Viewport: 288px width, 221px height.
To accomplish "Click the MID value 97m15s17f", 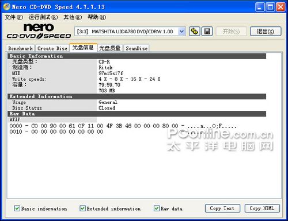I will [x=111, y=73].
